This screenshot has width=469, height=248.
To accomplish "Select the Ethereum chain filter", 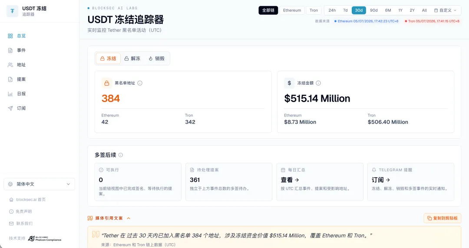I will coord(292,10).
